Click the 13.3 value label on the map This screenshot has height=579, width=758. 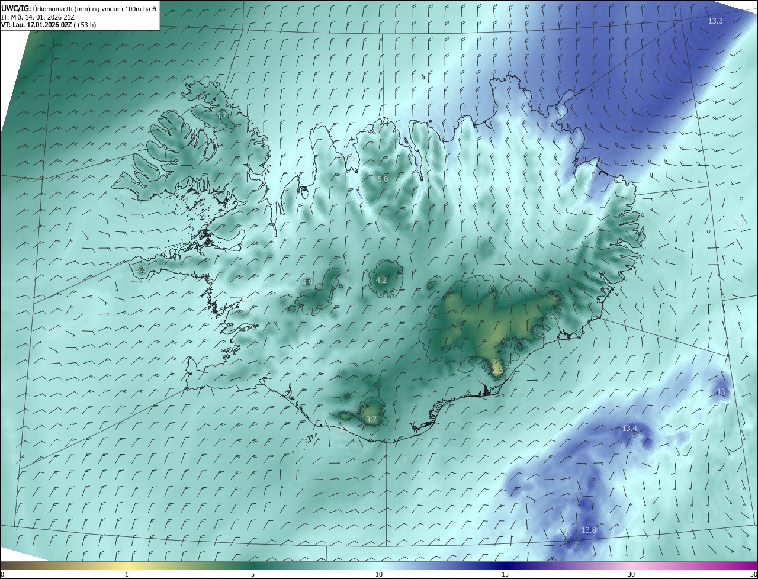[715, 21]
